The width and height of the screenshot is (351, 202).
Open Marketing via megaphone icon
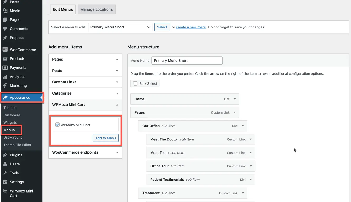pyautogui.click(x=5, y=86)
